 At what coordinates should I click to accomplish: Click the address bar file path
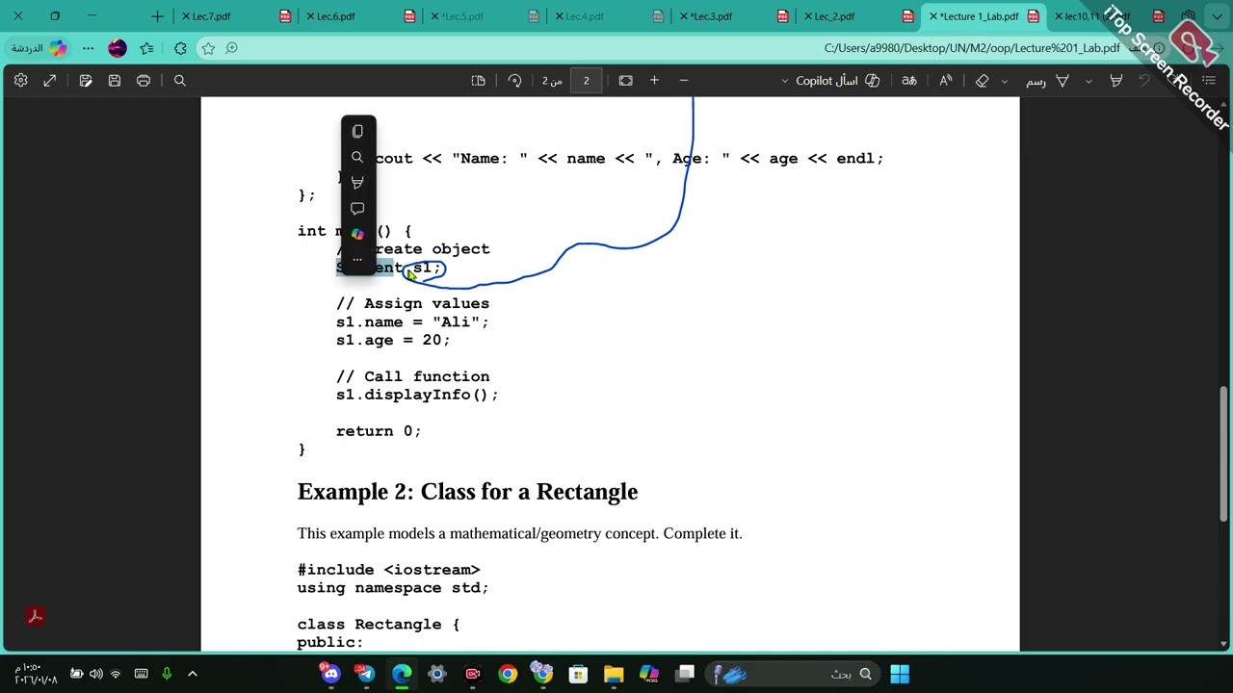click(x=972, y=48)
